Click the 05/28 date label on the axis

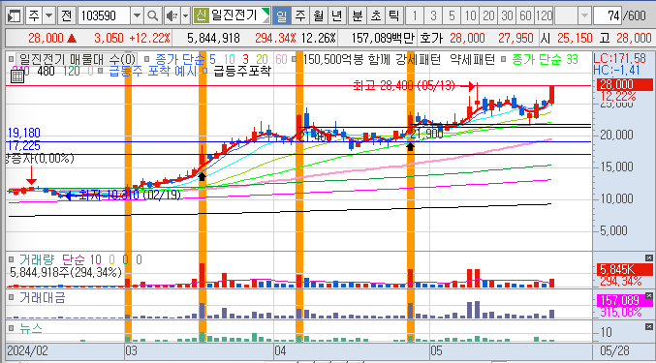[x=614, y=350]
